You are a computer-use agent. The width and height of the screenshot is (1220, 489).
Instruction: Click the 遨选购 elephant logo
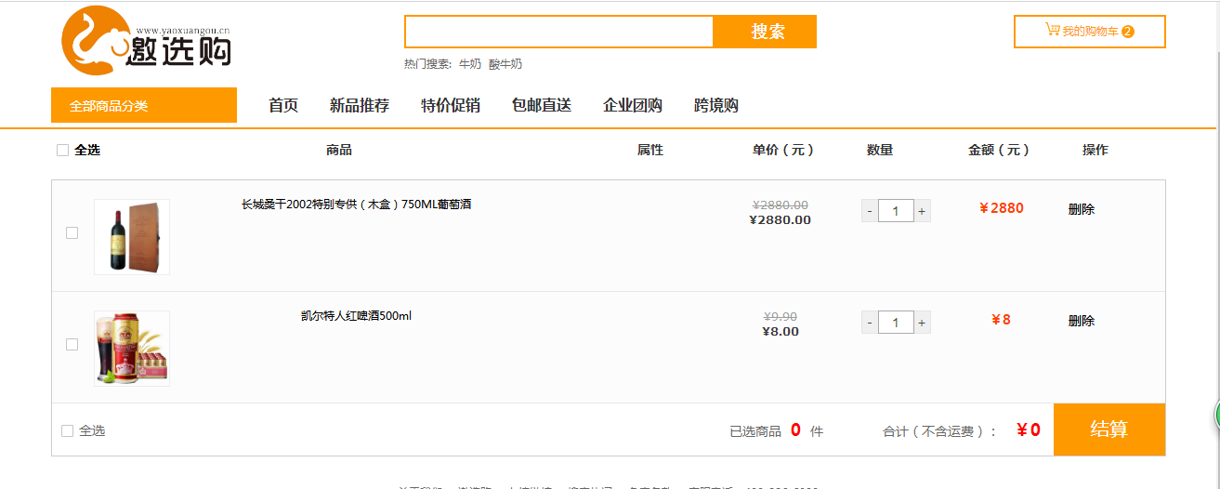click(146, 41)
